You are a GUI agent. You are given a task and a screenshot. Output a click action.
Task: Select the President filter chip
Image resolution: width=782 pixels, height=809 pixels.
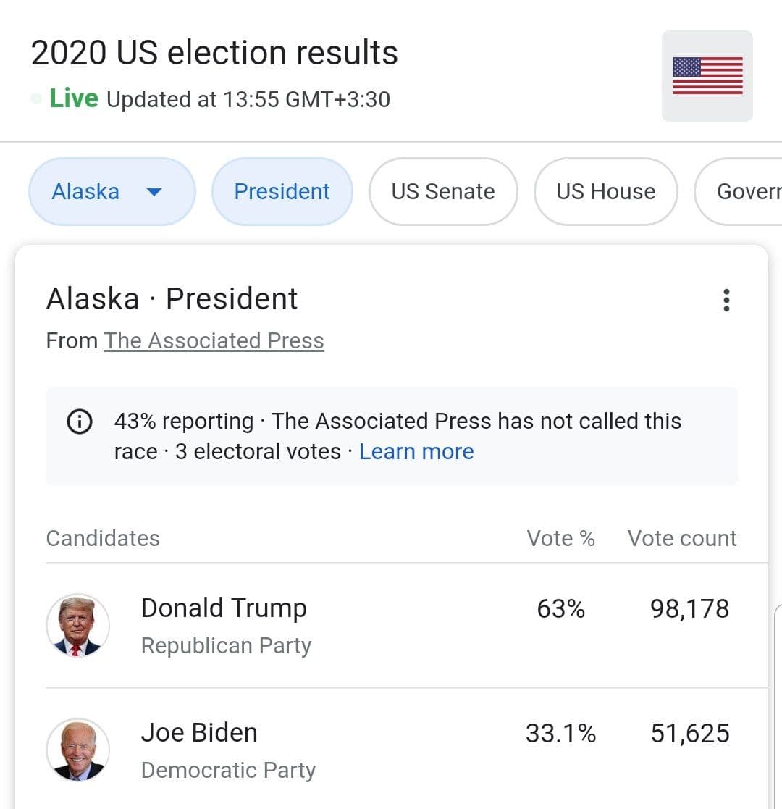tap(282, 192)
